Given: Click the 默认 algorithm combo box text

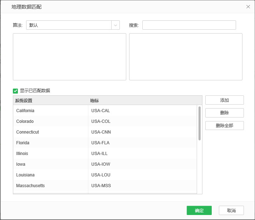Looking at the screenshot, I should [x=34, y=25].
